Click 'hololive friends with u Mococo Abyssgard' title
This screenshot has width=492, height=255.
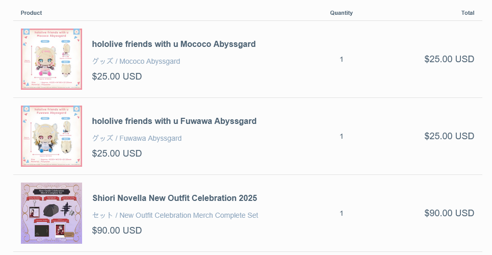click(x=174, y=44)
